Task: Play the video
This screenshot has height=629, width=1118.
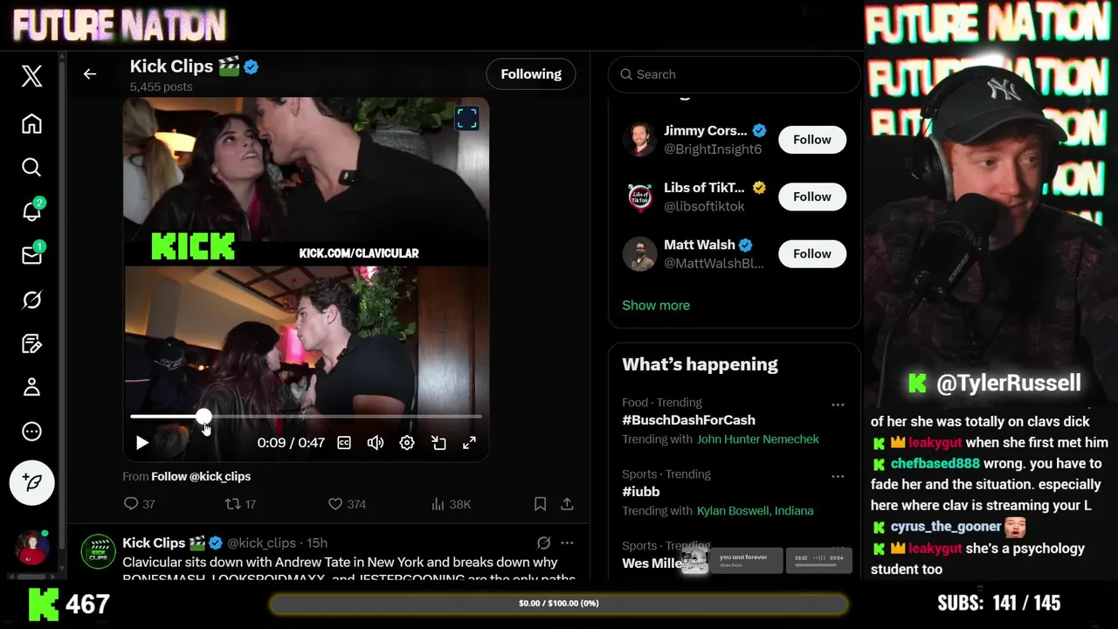Action: pos(142,443)
